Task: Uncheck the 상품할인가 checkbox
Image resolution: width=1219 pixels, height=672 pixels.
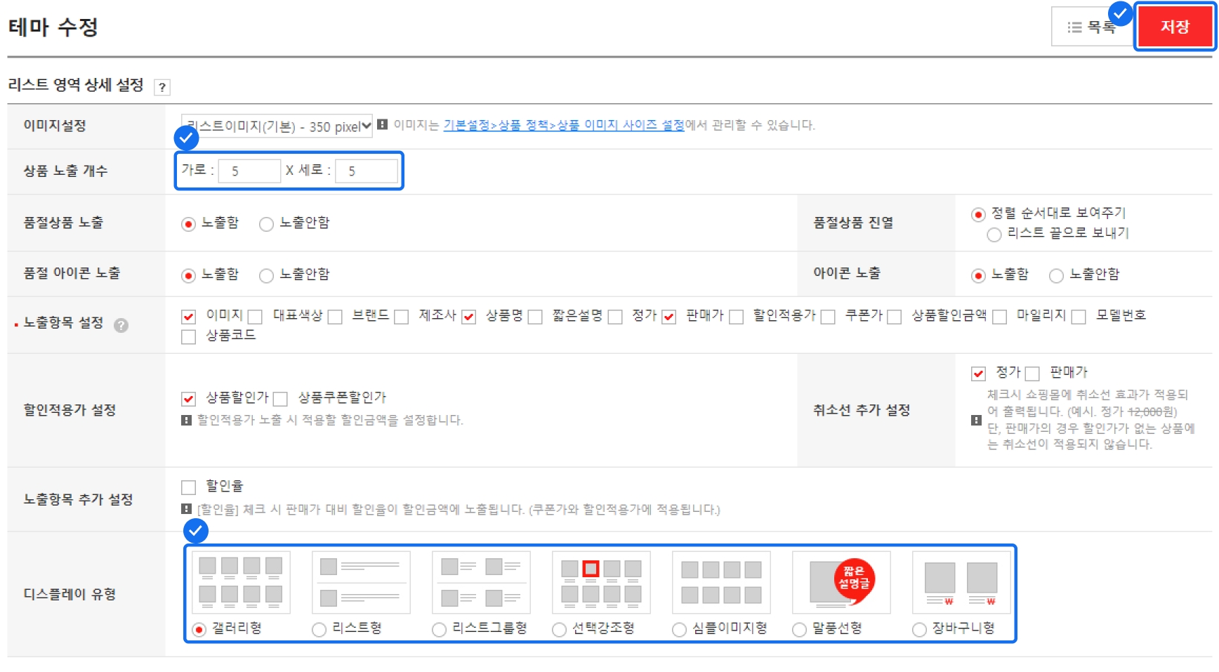Action: pos(188,399)
